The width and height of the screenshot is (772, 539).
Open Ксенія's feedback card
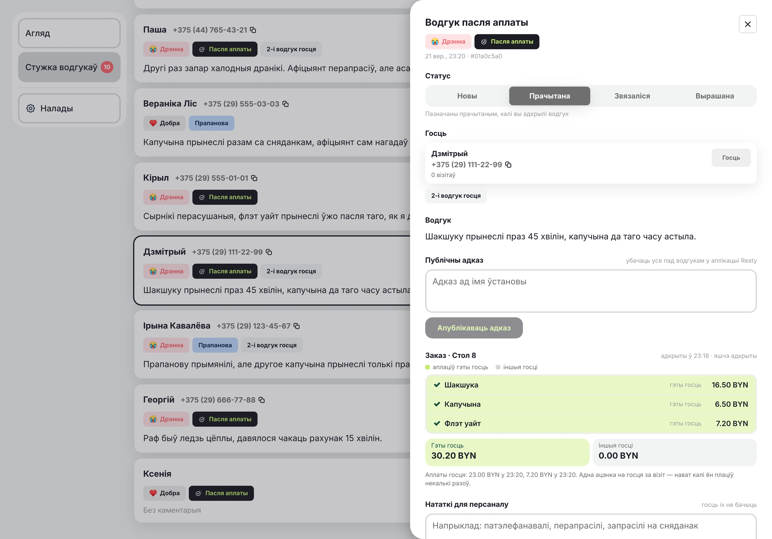272,491
